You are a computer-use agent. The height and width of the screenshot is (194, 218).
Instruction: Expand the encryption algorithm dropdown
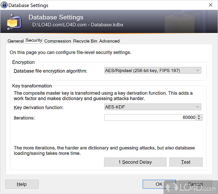[153, 70]
